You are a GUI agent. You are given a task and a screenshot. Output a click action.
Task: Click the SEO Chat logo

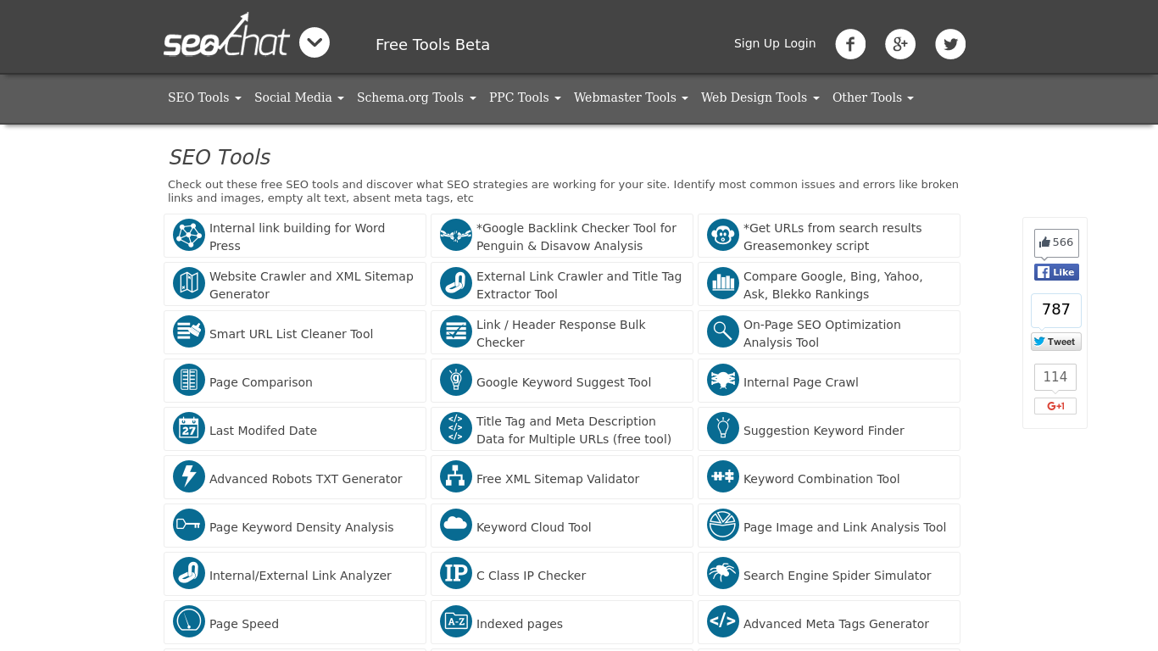[x=226, y=36]
